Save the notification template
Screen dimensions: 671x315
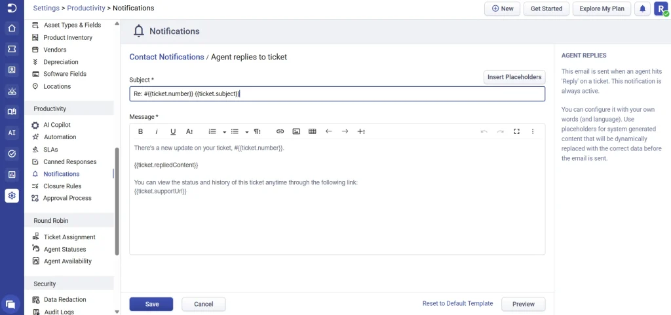[x=151, y=305]
